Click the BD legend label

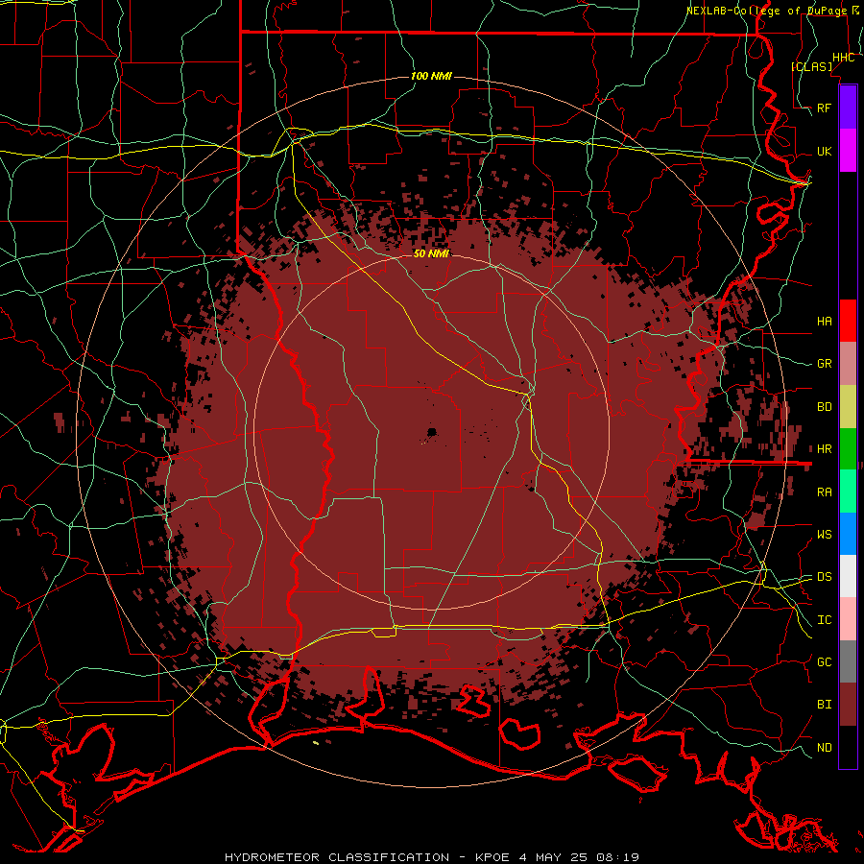825,407
